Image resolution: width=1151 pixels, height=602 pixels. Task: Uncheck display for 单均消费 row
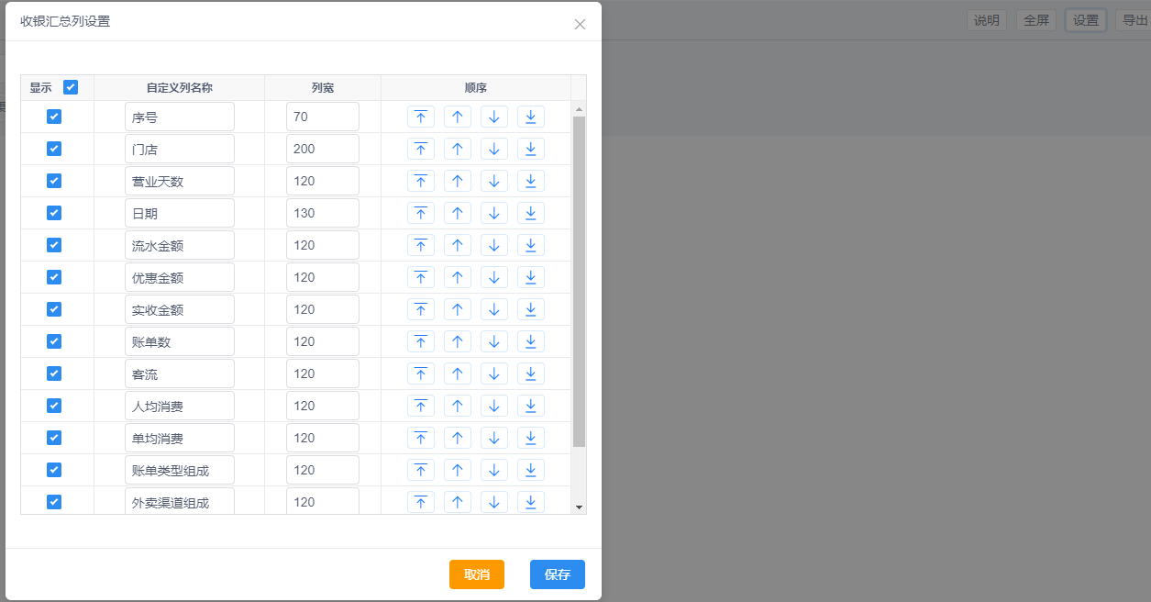[54, 438]
